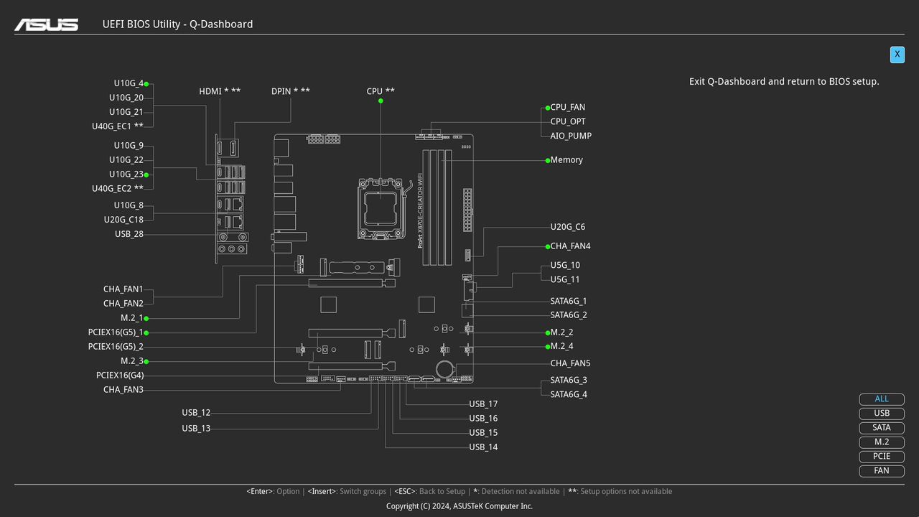Select the AIO_PUMP label
Viewport: 919px width, 517px height.
(571, 136)
